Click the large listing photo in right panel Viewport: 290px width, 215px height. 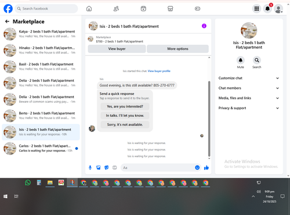coord(249,30)
